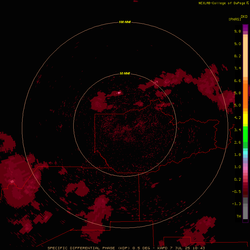Pick the large peach band of the scale
Image resolution: width=250 pixels, height=250 pixels.
point(245,57)
